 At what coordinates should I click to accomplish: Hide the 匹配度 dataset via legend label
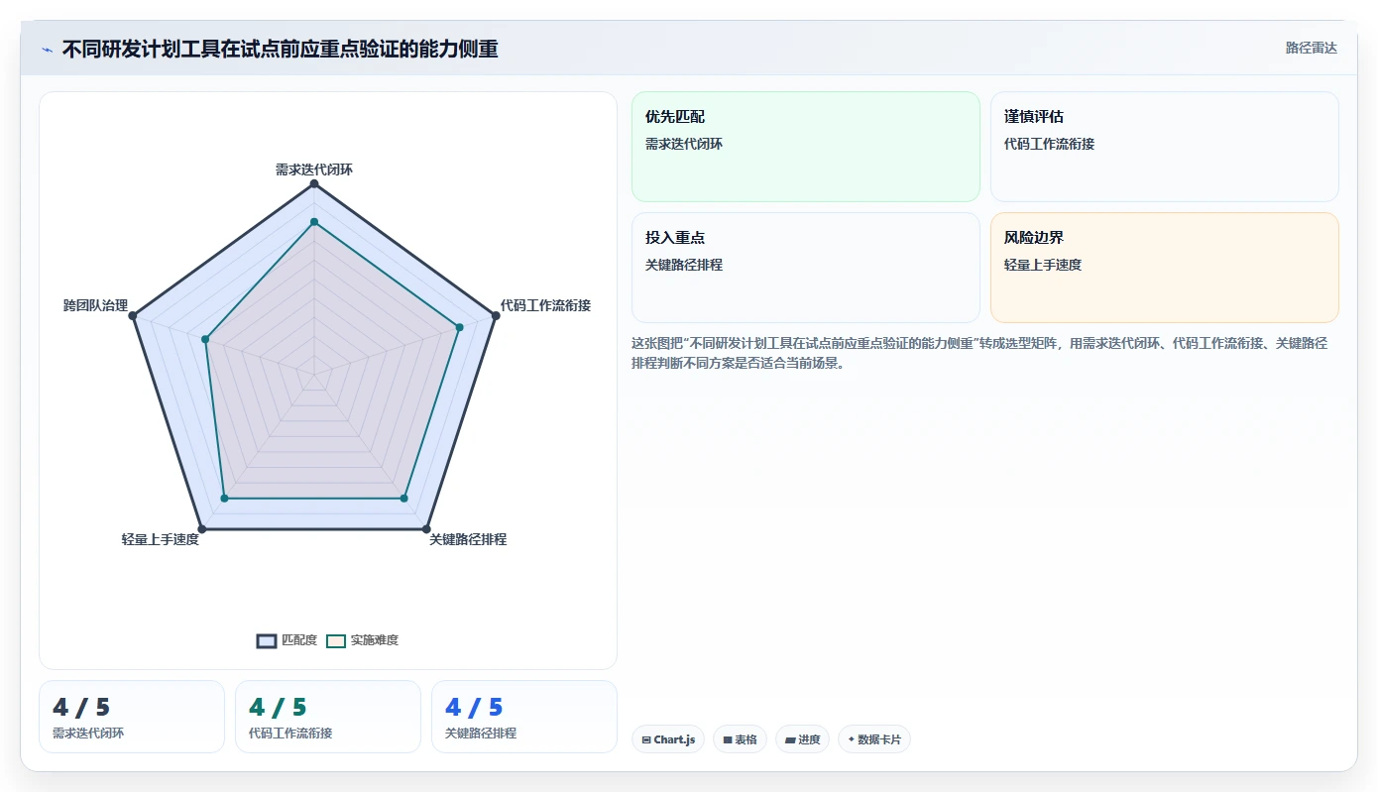tap(299, 640)
